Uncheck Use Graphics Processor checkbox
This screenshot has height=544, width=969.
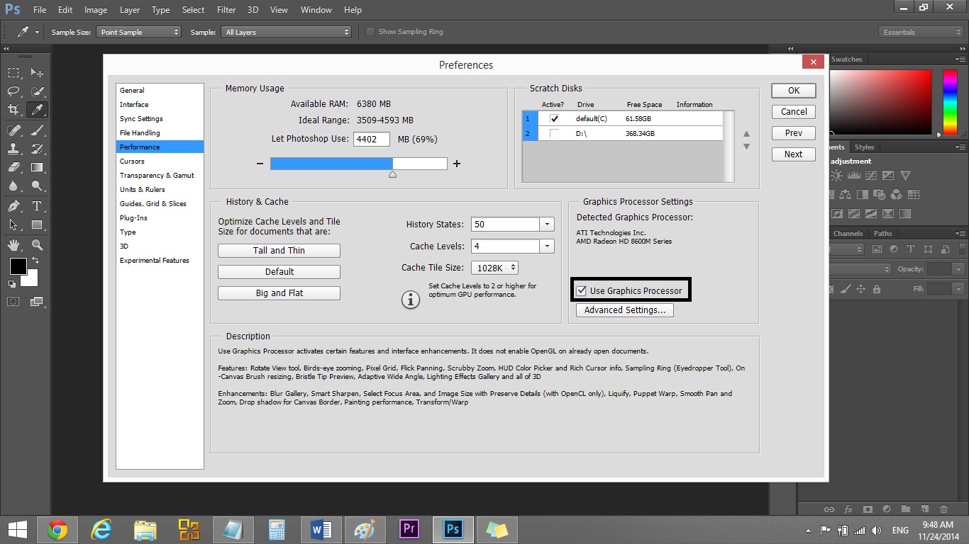point(582,290)
